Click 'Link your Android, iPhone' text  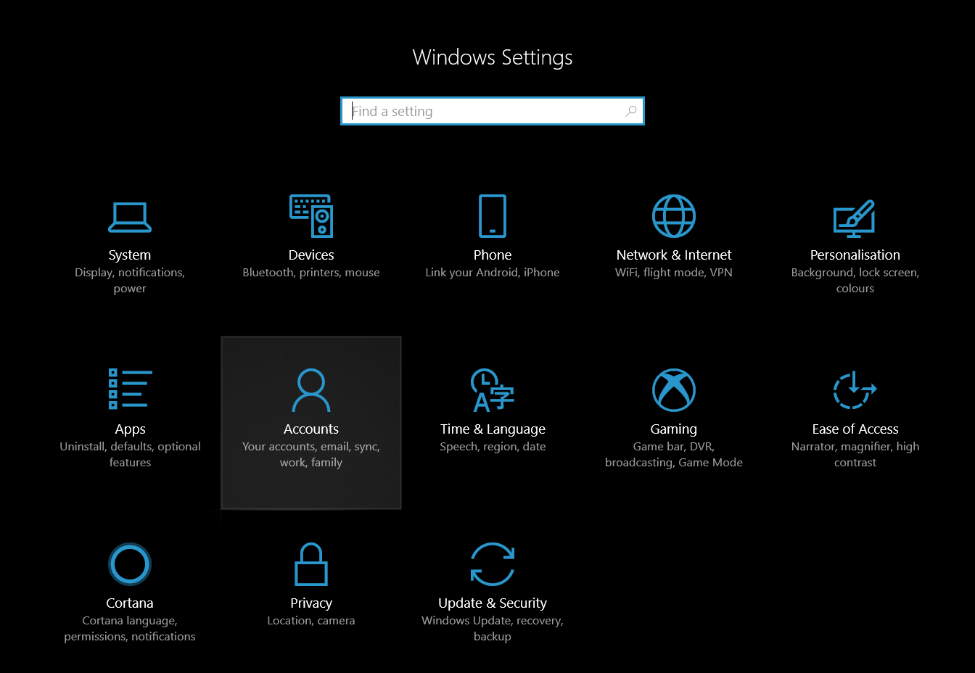(493, 273)
